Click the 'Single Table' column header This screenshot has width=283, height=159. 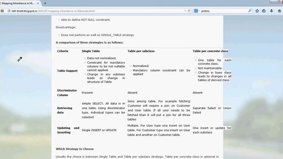[x=91, y=51]
